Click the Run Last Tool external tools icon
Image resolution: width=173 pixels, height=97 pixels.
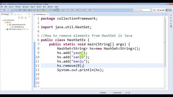click(29, 10)
